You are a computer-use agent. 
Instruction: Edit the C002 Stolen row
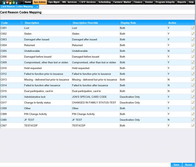coord(193,34)
